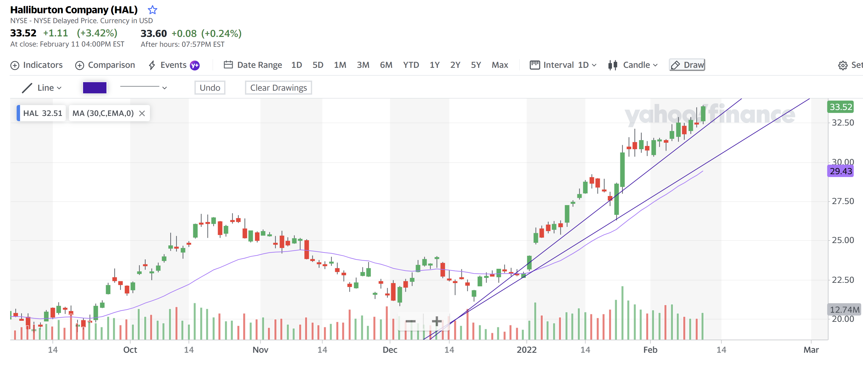Click the 25.00 price axis label

843,240
